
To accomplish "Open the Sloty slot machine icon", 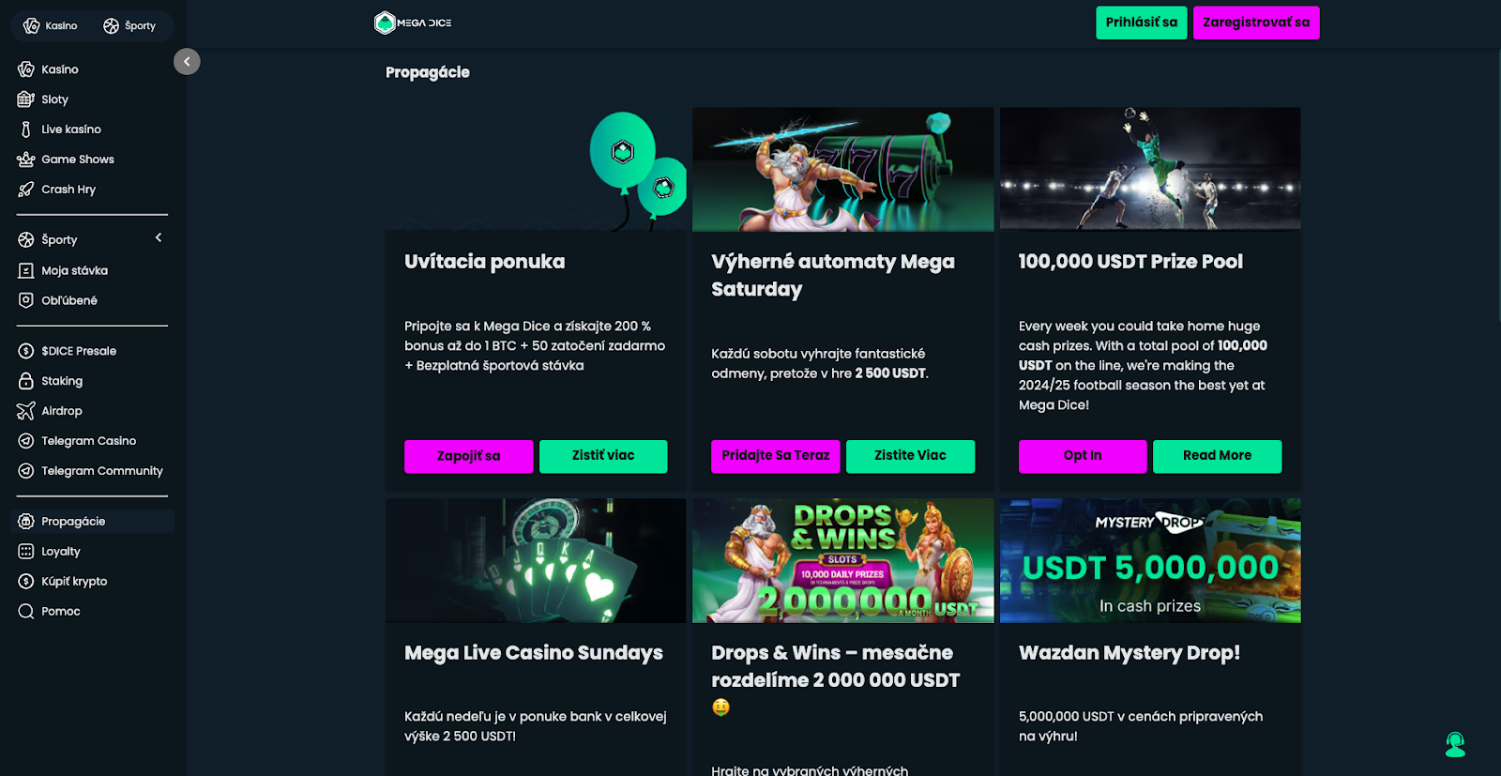I will (25, 99).
